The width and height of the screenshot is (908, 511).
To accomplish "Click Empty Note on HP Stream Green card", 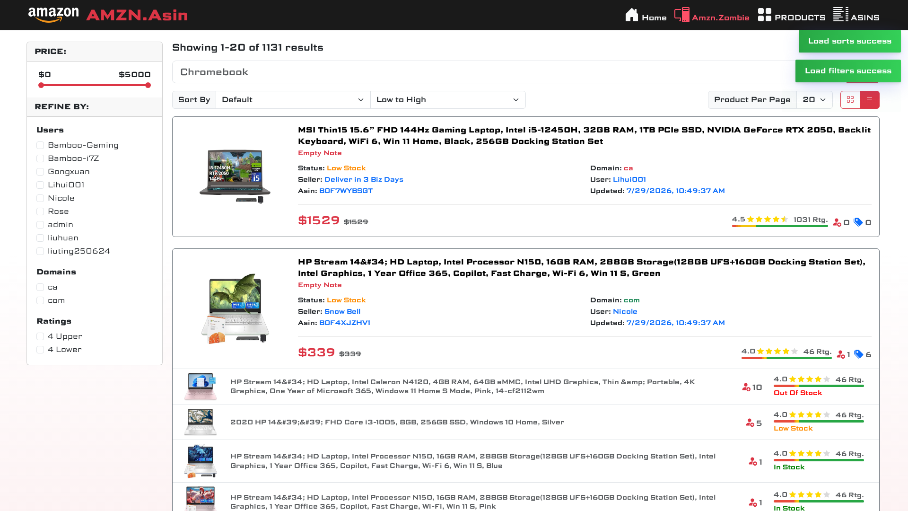I will 320,285.
